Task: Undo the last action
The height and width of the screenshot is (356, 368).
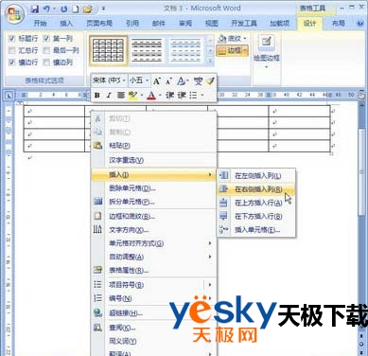Action: [x=46, y=9]
